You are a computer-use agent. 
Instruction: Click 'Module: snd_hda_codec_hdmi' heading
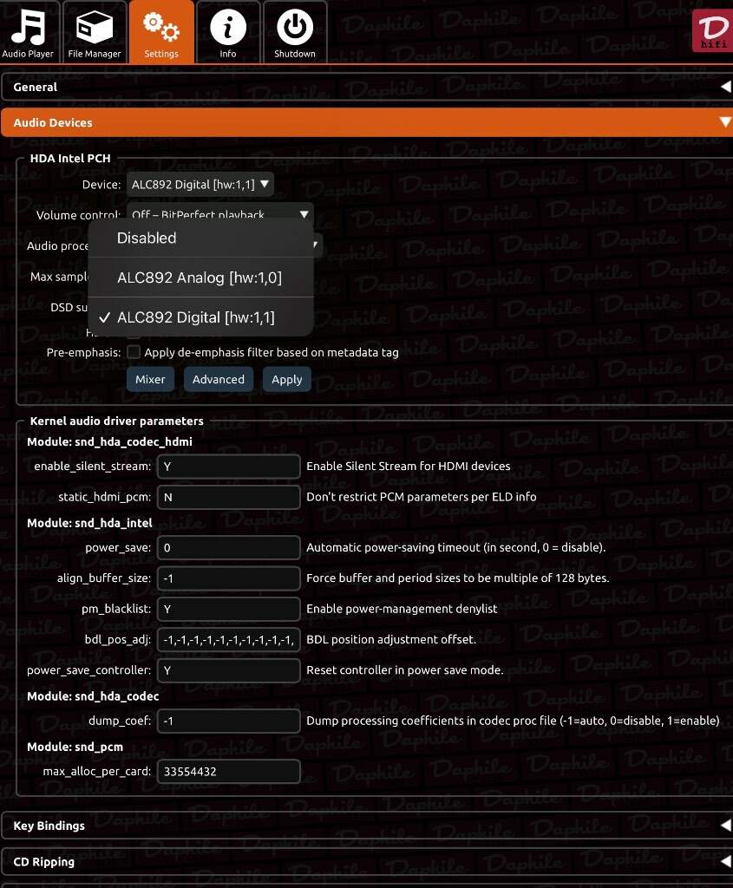[x=110, y=441]
